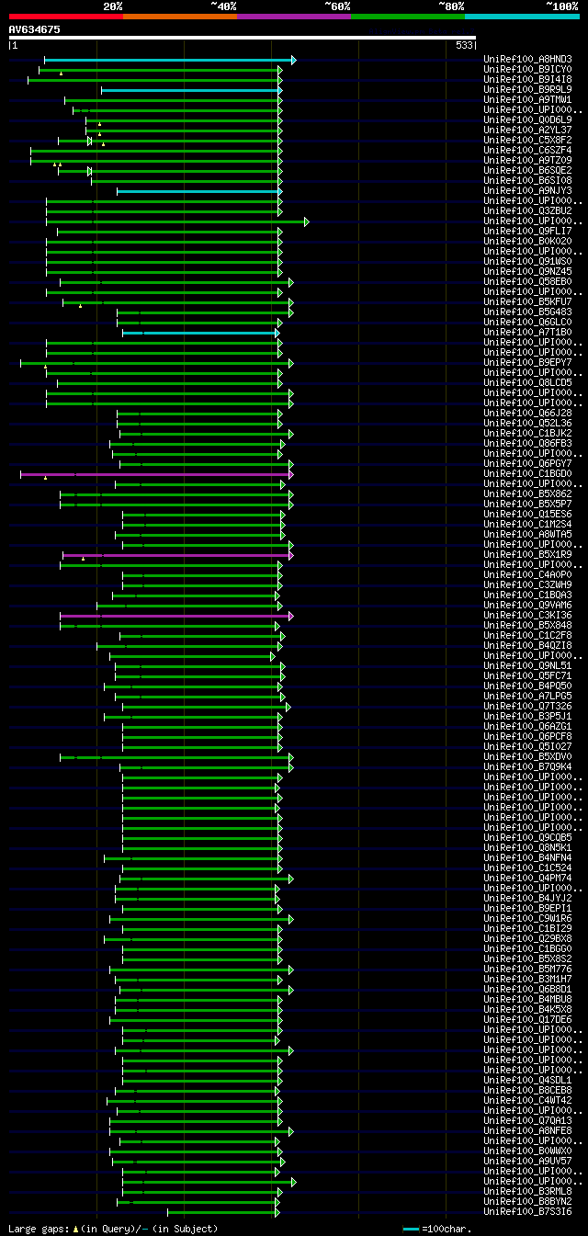Open hit UniRef100_B9I4I8
Image resolution: width=588 pixels, height=1236 pixels.
[x=527, y=80]
